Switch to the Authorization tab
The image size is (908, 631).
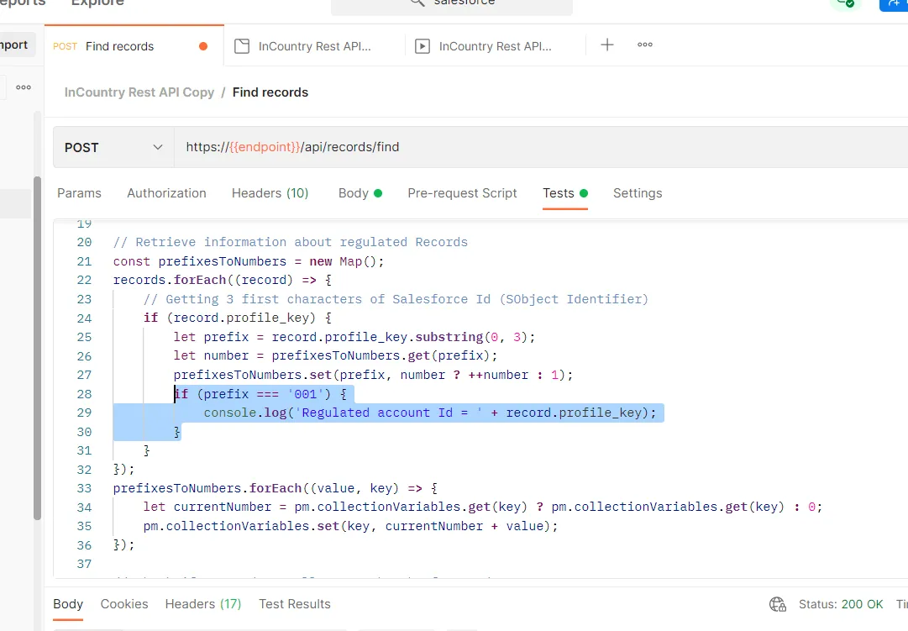(x=166, y=193)
